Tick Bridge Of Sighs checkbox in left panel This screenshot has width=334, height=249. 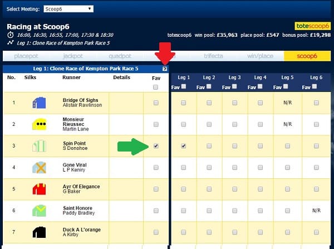(x=156, y=102)
